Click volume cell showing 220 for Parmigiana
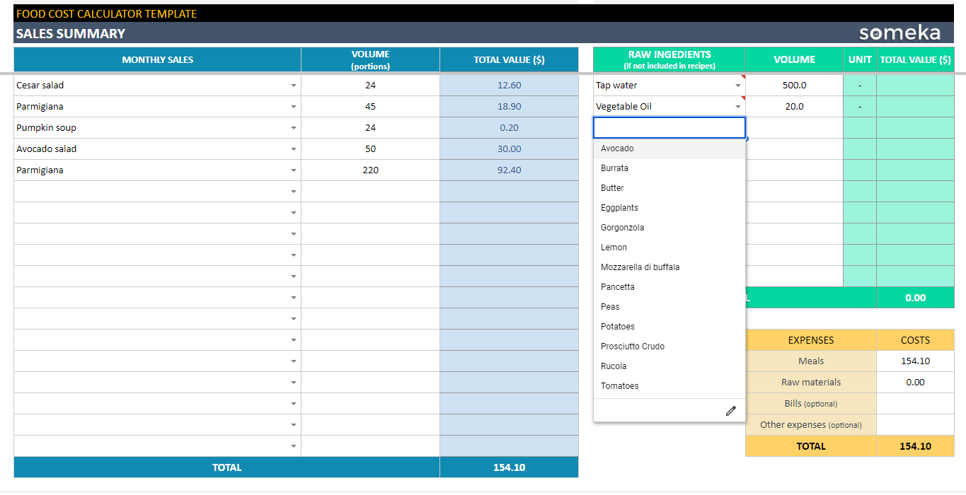This screenshot has width=966, height=495. pos(370,170)
